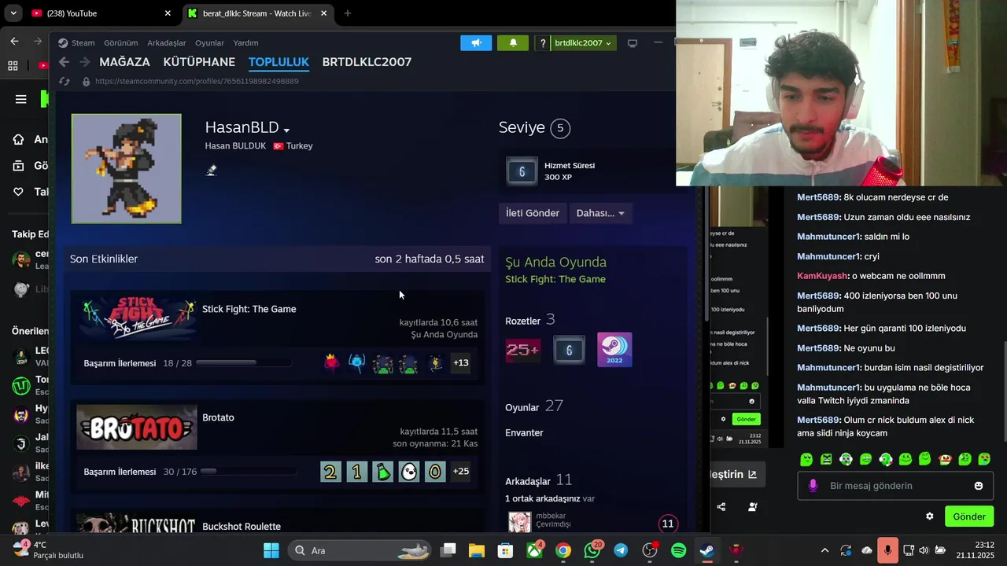1007x566 pixels.
Task: Click İleti Gönder button
Action: tap(533, 213)
